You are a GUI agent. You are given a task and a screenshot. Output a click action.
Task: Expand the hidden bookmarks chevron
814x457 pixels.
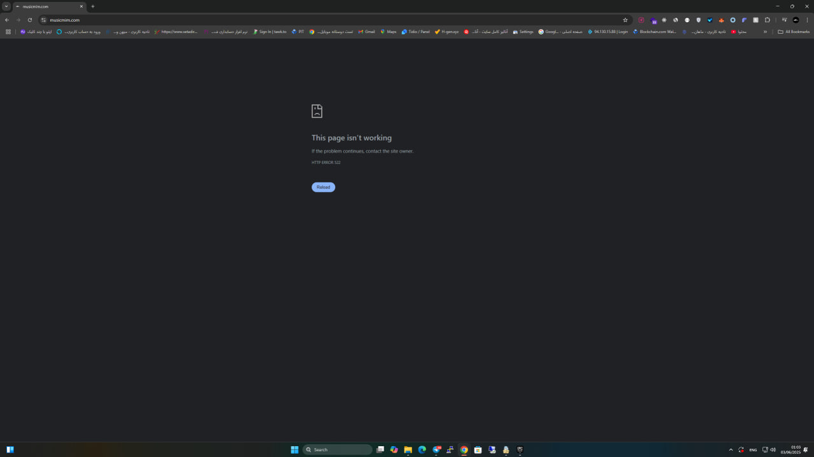(x=765, y=32)
